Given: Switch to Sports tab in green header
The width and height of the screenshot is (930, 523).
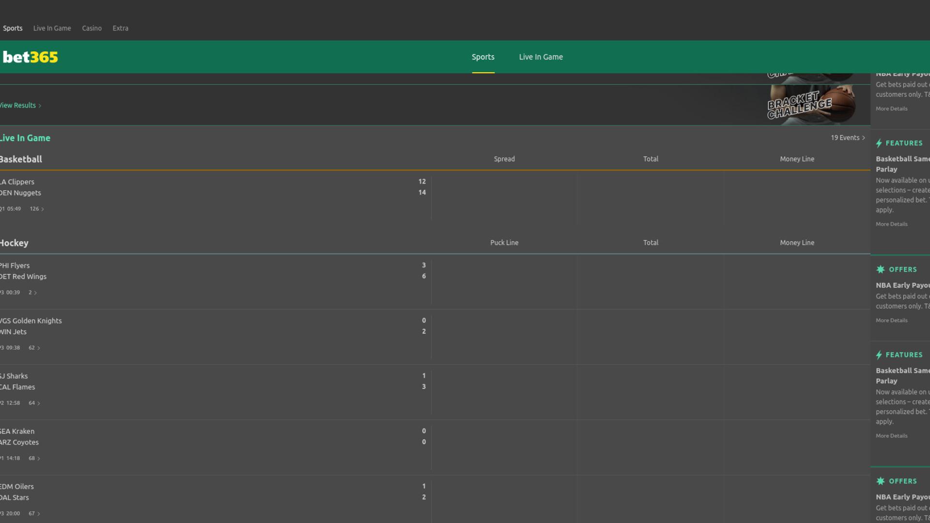Looking at the screenshot, I should (483, 57).
